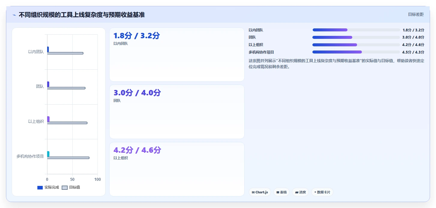Toggle the 目标值 legend entry
The height and width of the screenshot is (208, 436).
click(x=71, y=187)
